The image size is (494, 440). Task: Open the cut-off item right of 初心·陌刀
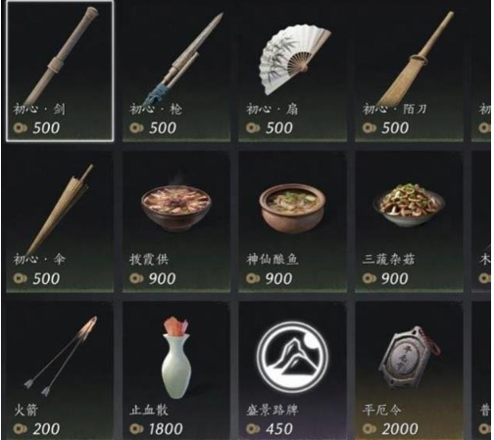pos(482,72)
